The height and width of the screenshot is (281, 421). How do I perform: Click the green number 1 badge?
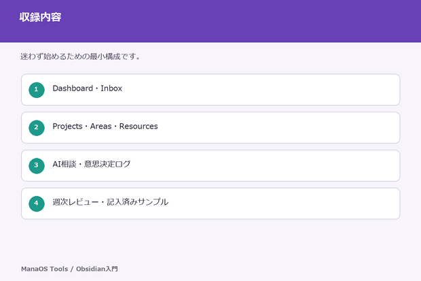(x=37, y=90)
